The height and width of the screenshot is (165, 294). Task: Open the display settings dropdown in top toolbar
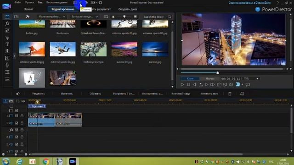pos(94,3)
